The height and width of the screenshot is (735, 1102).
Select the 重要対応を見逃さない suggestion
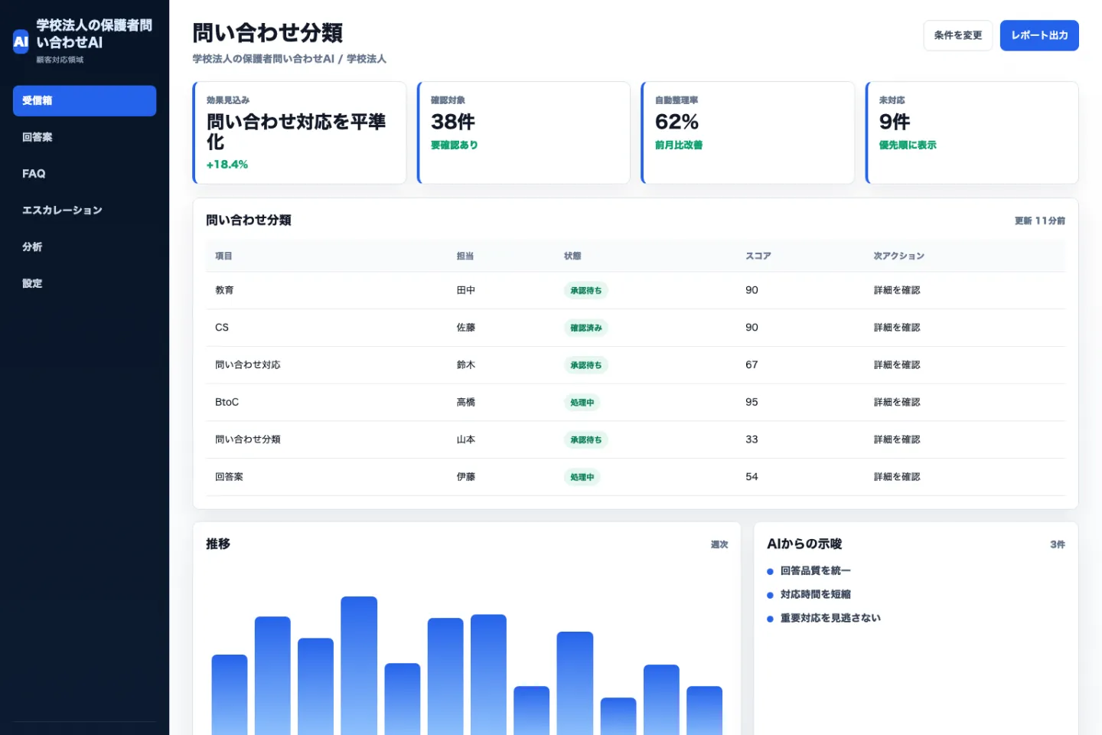tap(830, 618)
